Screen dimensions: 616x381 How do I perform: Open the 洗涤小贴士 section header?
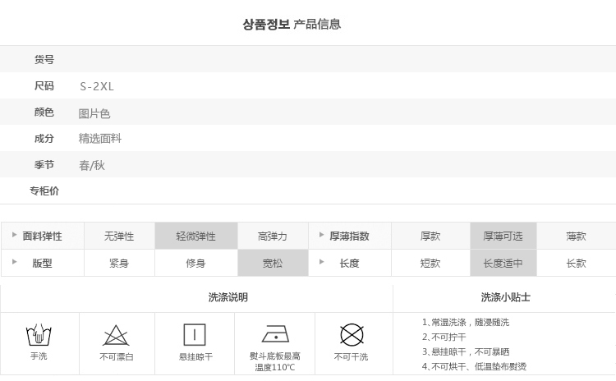click(505, 297)
